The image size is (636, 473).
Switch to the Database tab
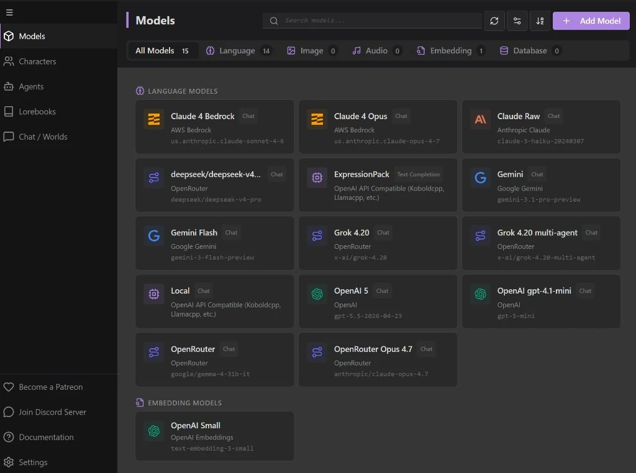[x=531, y=51]
